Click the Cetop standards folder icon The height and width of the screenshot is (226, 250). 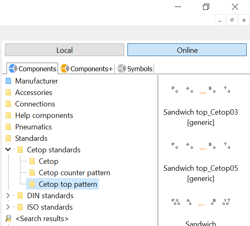[20, 150]
